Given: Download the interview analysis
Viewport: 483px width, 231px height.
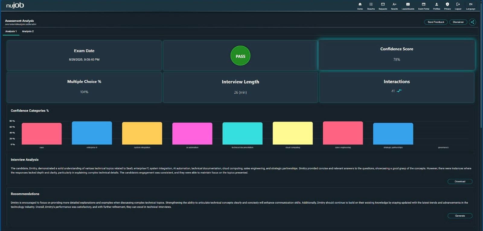Looking at the screenshot, I should coord(460,181).
